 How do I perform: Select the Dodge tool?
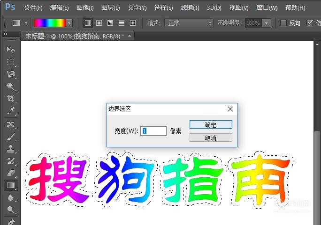click(10, 210)
